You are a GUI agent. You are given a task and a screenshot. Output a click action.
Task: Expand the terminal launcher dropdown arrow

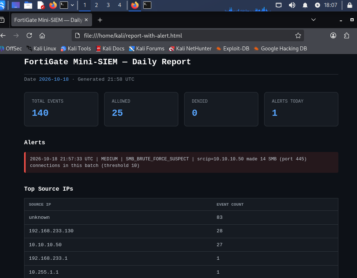72,5
